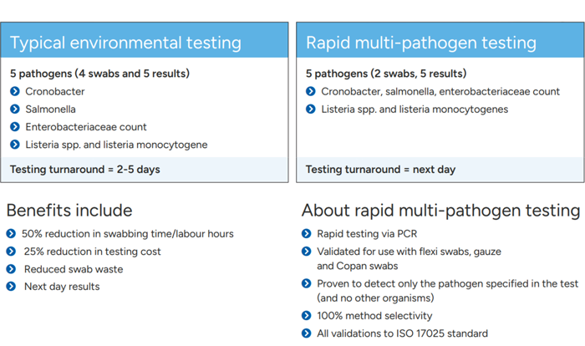Click the Testing turnaround = 2-5 days bar
Image resolution: width=585 pixels, height=346 pixels.
145,170
